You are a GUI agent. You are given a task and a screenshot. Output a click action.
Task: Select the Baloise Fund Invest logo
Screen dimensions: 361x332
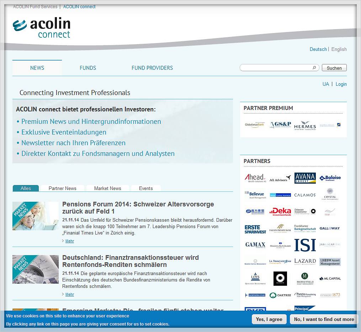330,177
